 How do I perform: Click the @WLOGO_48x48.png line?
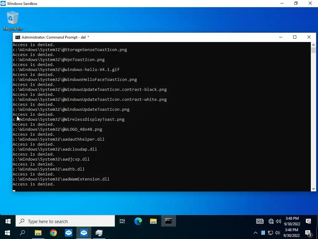57,129
